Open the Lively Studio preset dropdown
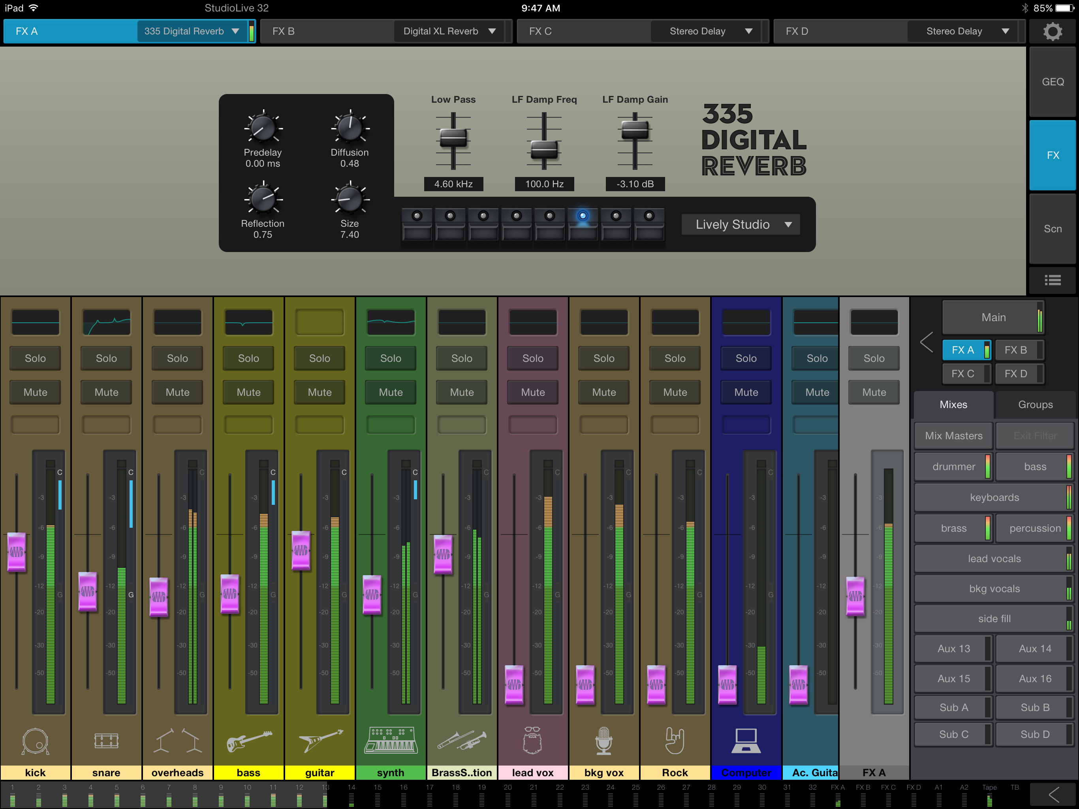Viewport: 1079px width, 809px height. click(x=740, y=224)
